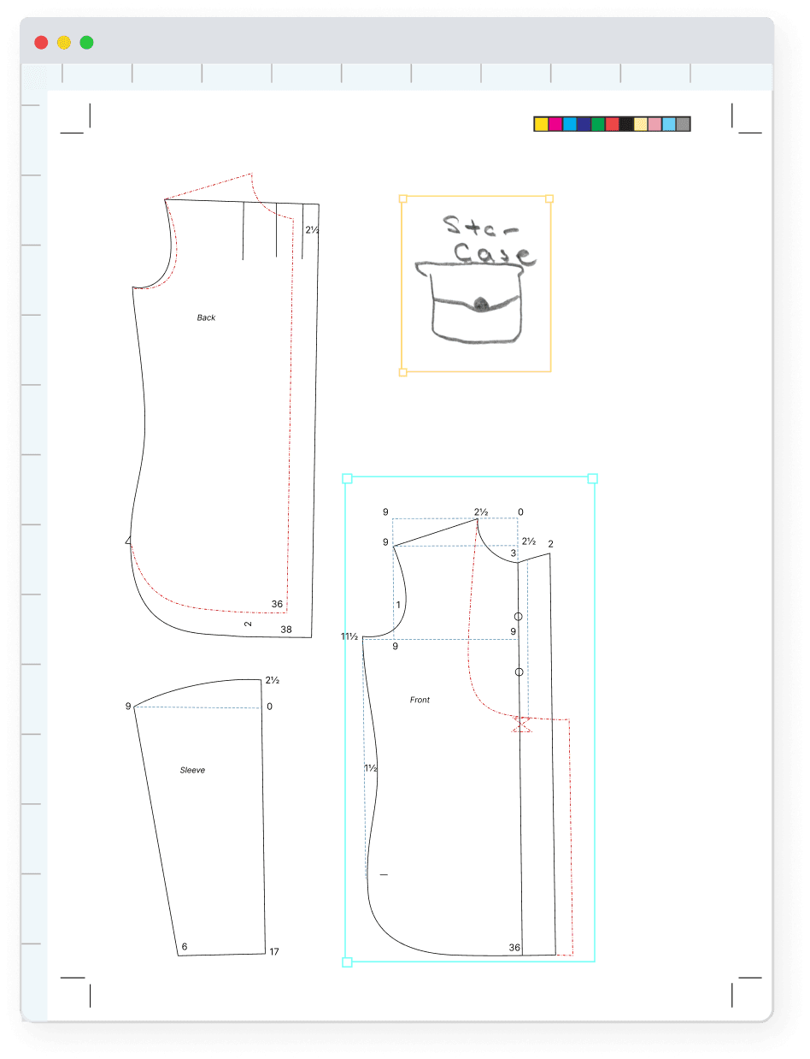
Task: Click the "0" label on Sleeve pattern
Action: [270, 706]
